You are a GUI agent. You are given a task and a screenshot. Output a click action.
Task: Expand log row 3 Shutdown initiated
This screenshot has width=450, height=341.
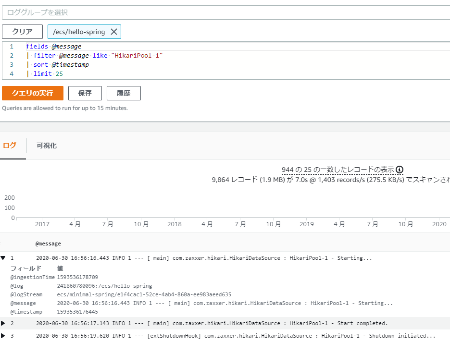pyautogui.click(x=3, y=336)
